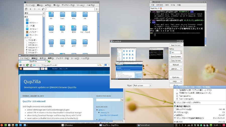The width and height of the screenshot is (226, 127).
Task: Adjust ScreenGrab delay seconds spinner
Action: coord(181,52)
